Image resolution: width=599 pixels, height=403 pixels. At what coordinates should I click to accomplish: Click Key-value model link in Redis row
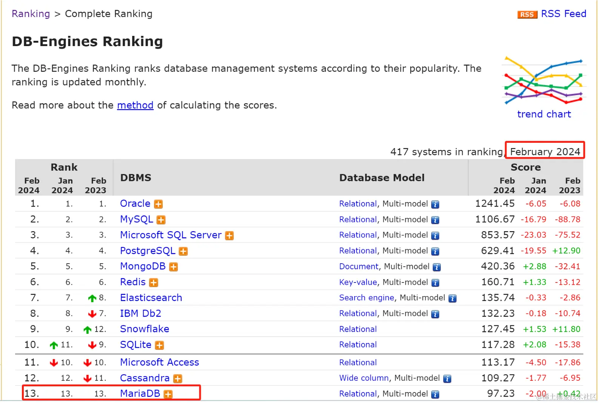358,282
